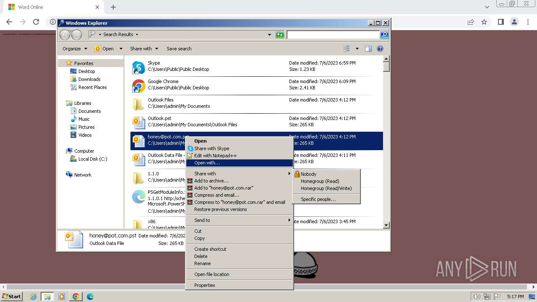Click the search magnifier button
The image size is (537, 302).
(x=384, y=35)
